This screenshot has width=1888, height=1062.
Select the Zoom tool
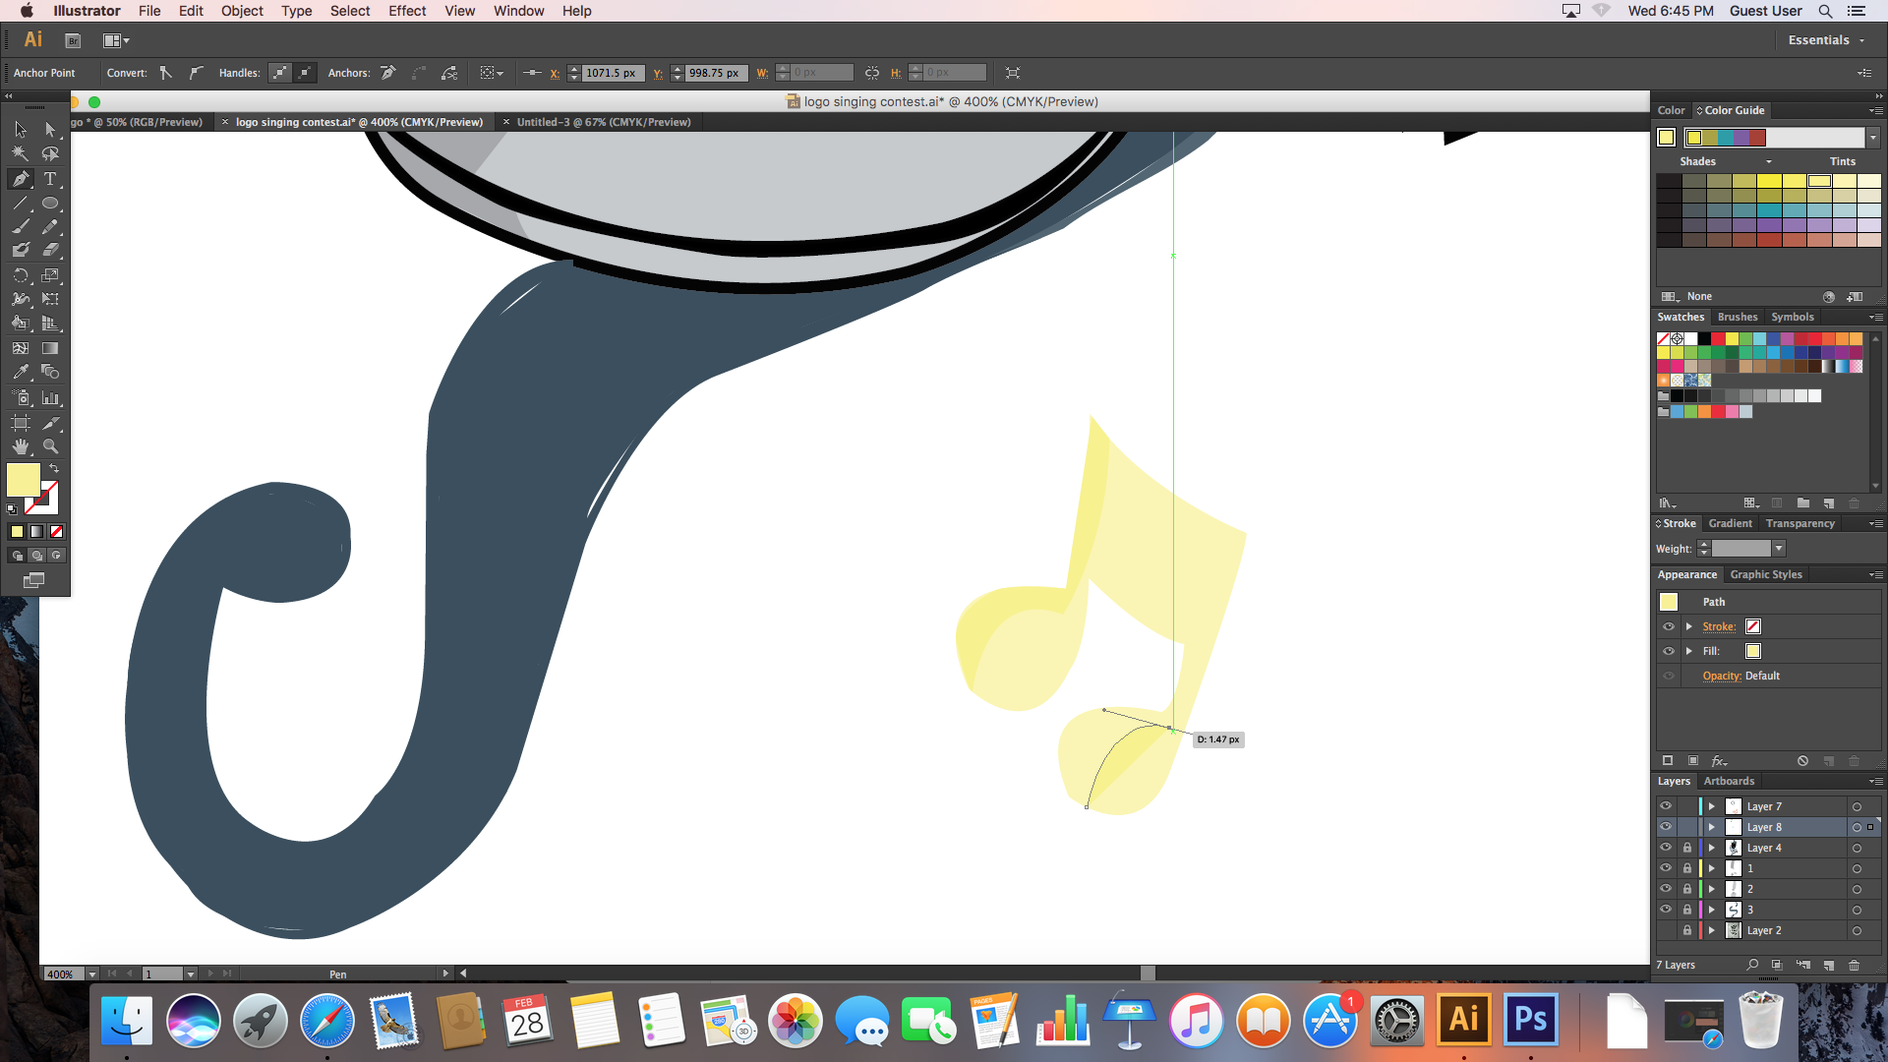pyautogui.click(x=50, y=446)
